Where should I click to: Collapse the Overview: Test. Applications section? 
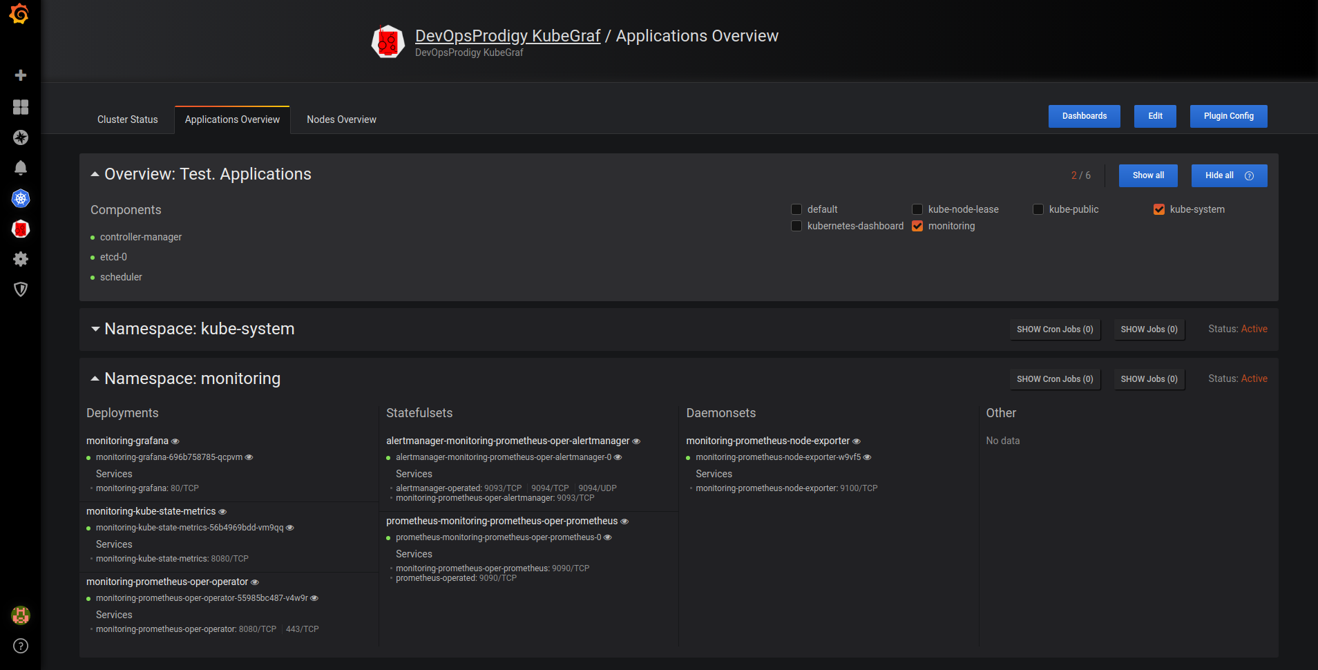click(95, 174)
